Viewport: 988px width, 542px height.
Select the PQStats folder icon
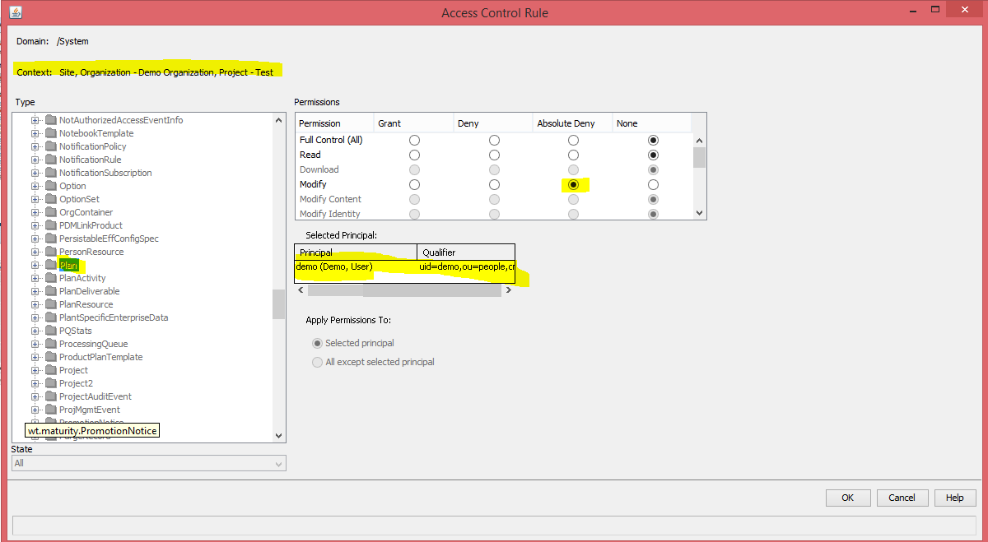tap(51, 331)
